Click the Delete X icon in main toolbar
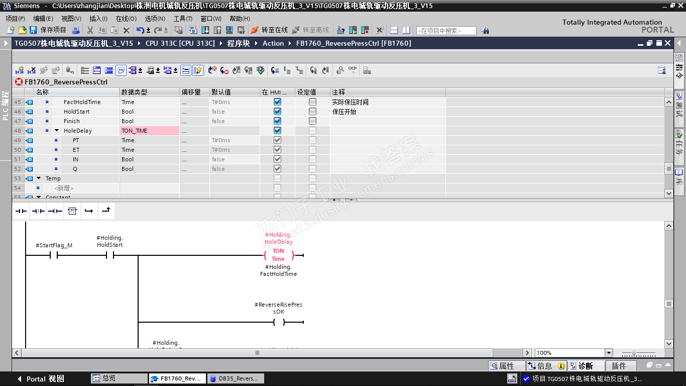 [127, 30]
